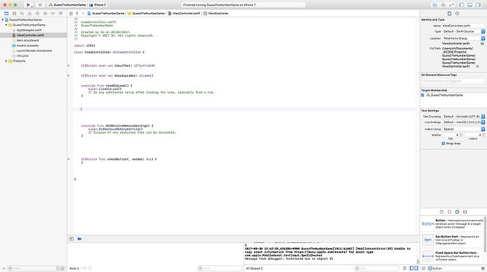The image size is (487, 272).
Task: Stop the running app with Stop button
Action: (40, 5)
